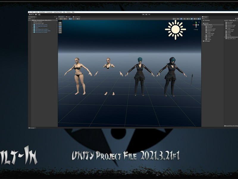Click the Assets breadcrumb in Project panel

tap(226, 21)
